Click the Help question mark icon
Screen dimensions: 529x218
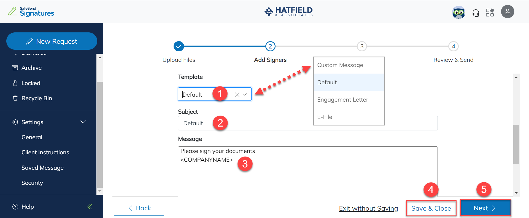tap(15, 206)
